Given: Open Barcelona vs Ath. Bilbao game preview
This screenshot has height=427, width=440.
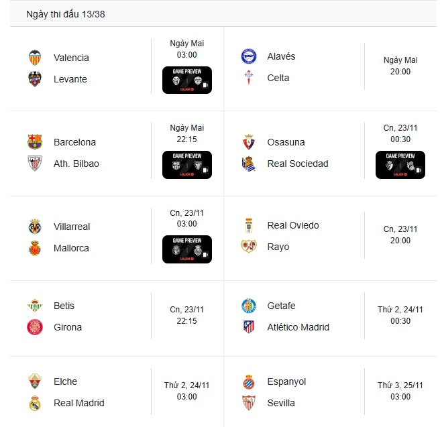Looking at the screenshot, I should tap(187, 164).
